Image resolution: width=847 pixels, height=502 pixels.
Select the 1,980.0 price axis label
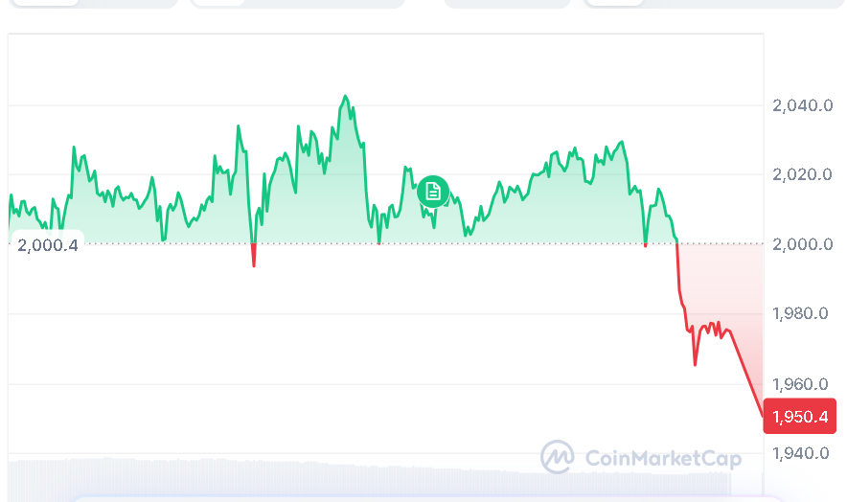click(801, 314)
